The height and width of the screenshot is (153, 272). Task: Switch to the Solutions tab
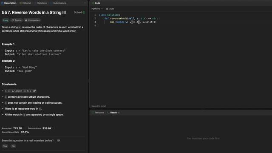[x=41, y=3]
